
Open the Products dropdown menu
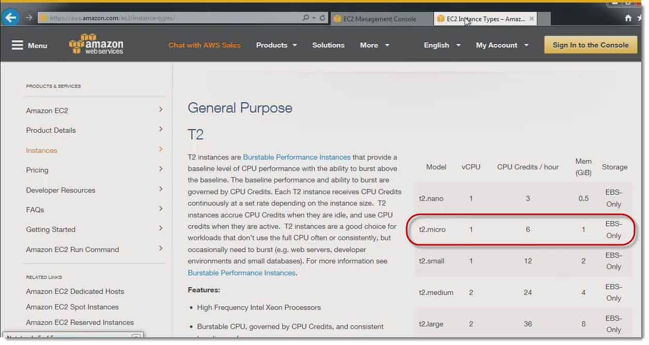coord(276,45)
